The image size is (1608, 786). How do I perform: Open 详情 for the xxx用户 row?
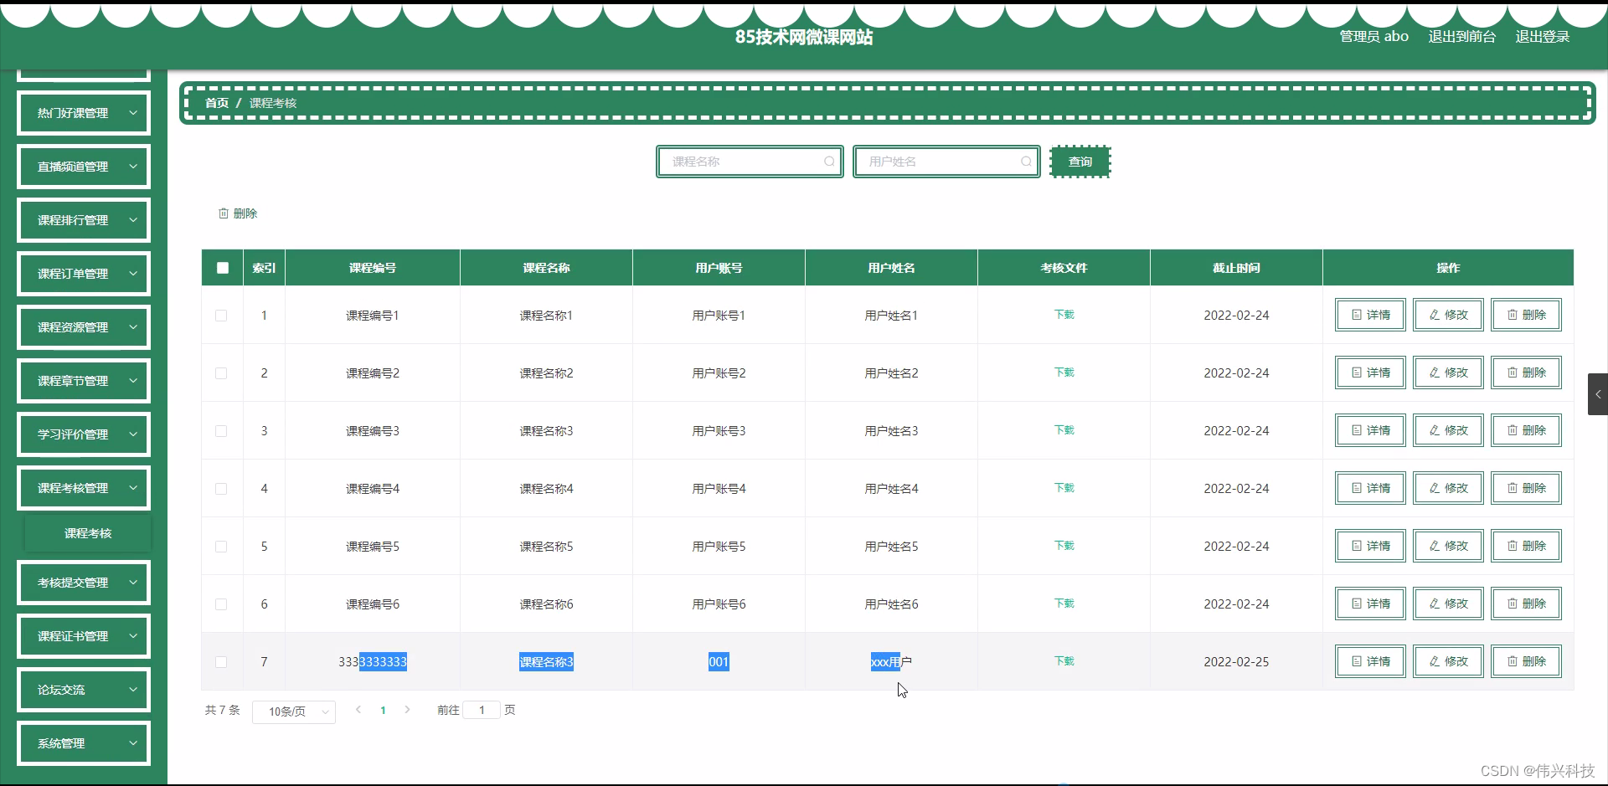tap(1370, 660)
